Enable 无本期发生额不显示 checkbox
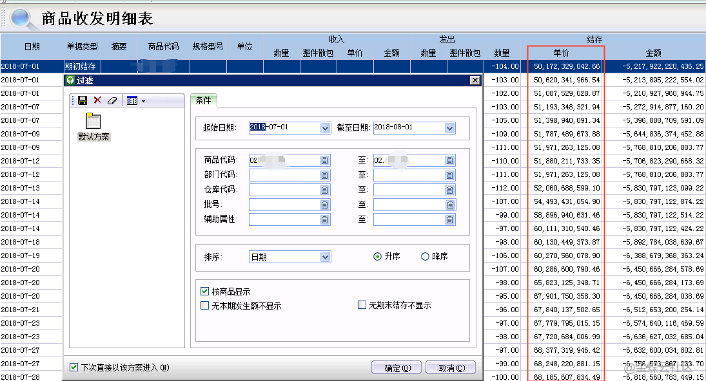This screenshot has width=706, height=381. (x=205, y=306)
